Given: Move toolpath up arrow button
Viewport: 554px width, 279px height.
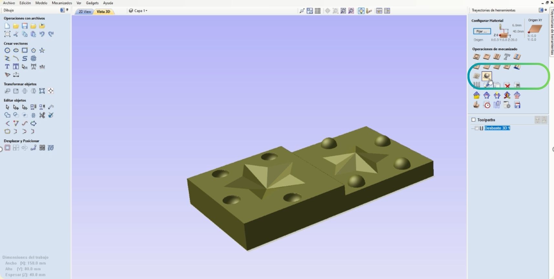Looking at the screenshot, I should (x=538, y=120).
